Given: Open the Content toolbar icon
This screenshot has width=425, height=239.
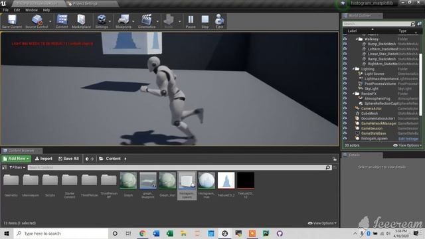Looking at the screenshot, I should point(62,21).
